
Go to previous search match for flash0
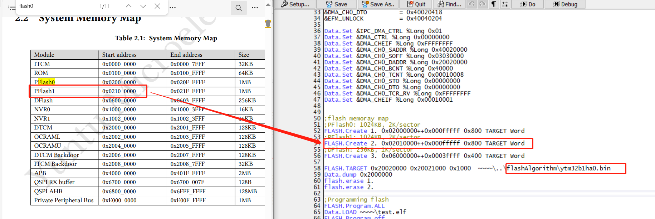pyautogui.click(x=129, y=6)
